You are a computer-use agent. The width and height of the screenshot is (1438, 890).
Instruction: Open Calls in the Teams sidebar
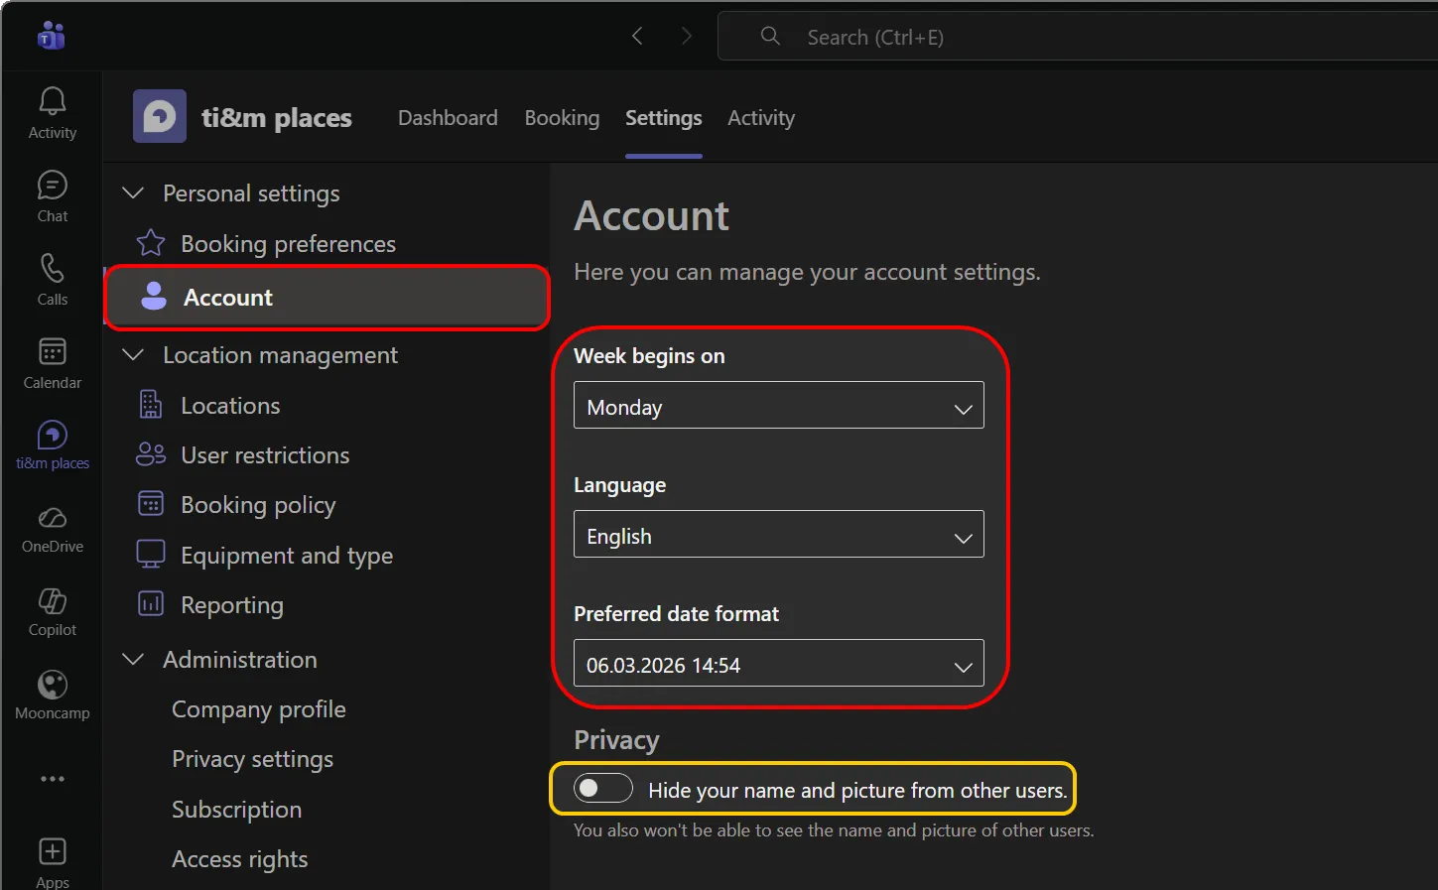(52, 280)
